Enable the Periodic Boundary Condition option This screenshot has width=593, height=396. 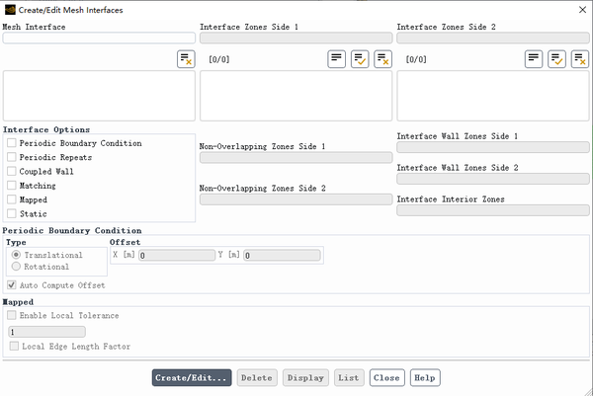pos(12,143)
